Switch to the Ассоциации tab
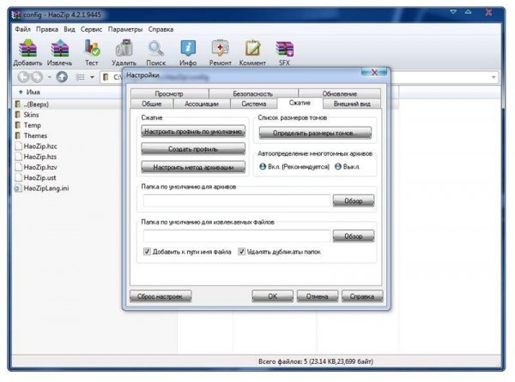 [202, 104]
